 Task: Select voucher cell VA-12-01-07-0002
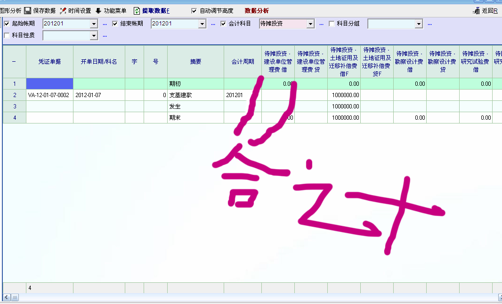click(x=49, y=95)
